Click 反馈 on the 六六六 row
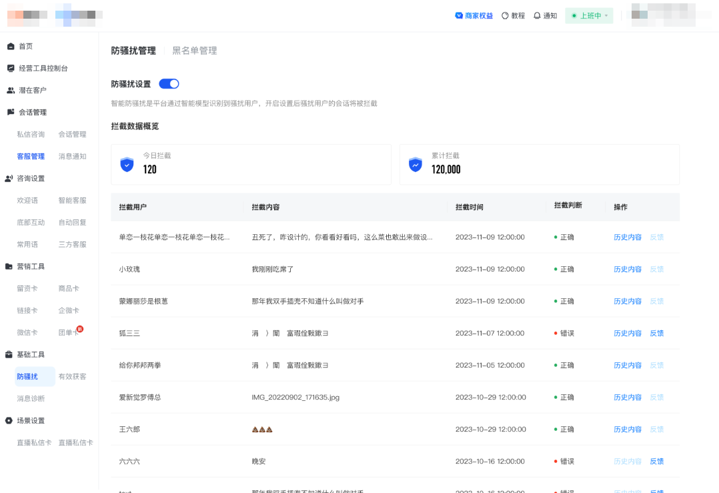The image size is (719, 493). pos(656,461)
